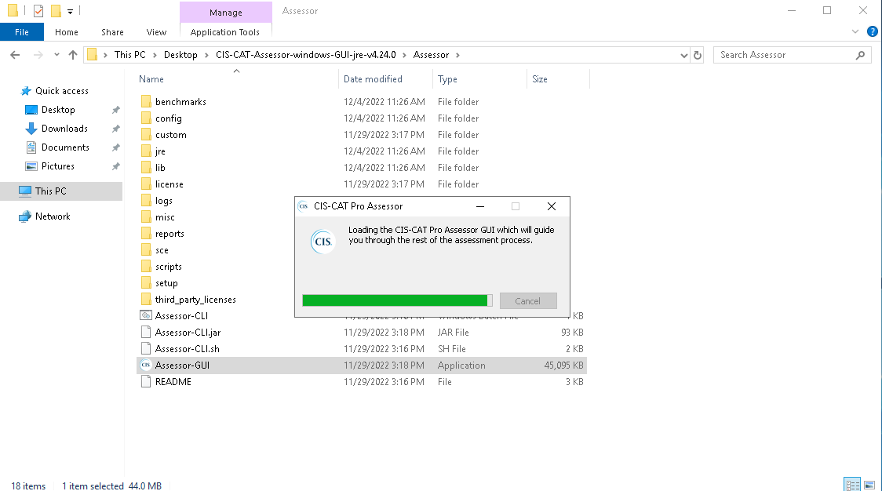882x491 pixels.
Task: Click the README file icon
Action: pos(146,381)
